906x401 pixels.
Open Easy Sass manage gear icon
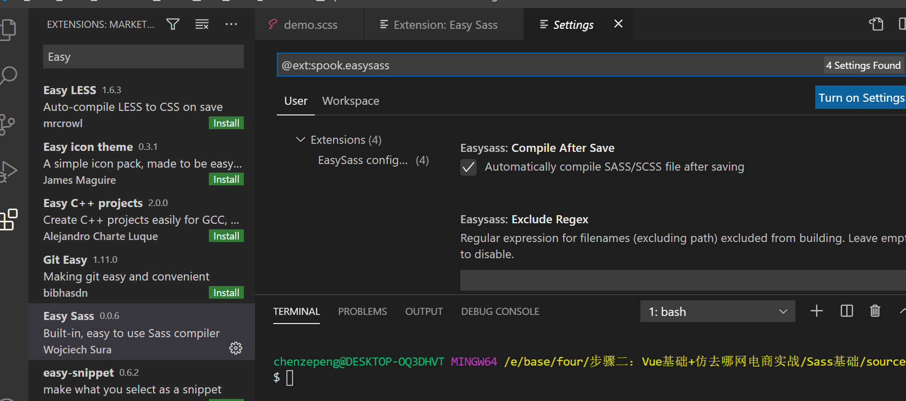236,348
